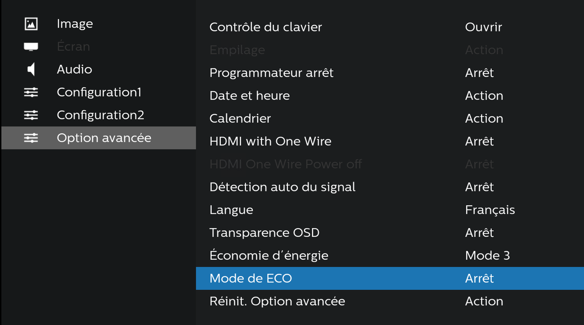
Task: Click the Configuration1 sliders icon
Action: click(31, 92)
